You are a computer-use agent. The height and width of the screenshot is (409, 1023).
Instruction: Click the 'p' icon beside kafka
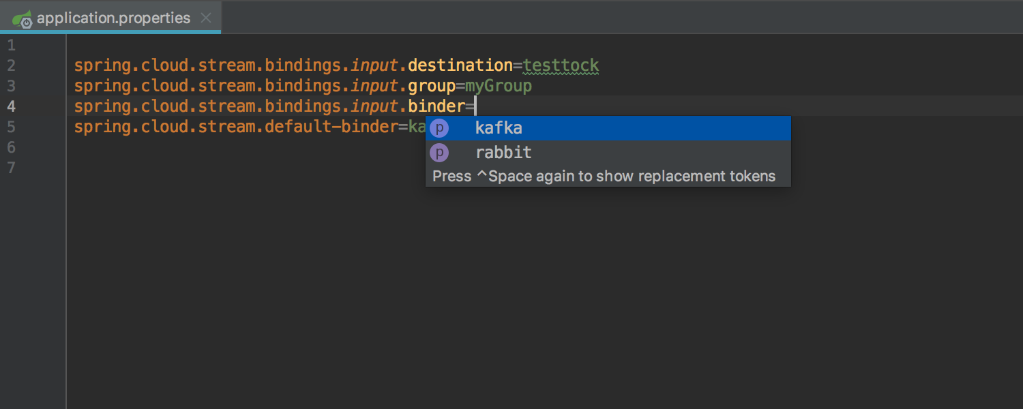coord(440,128)
